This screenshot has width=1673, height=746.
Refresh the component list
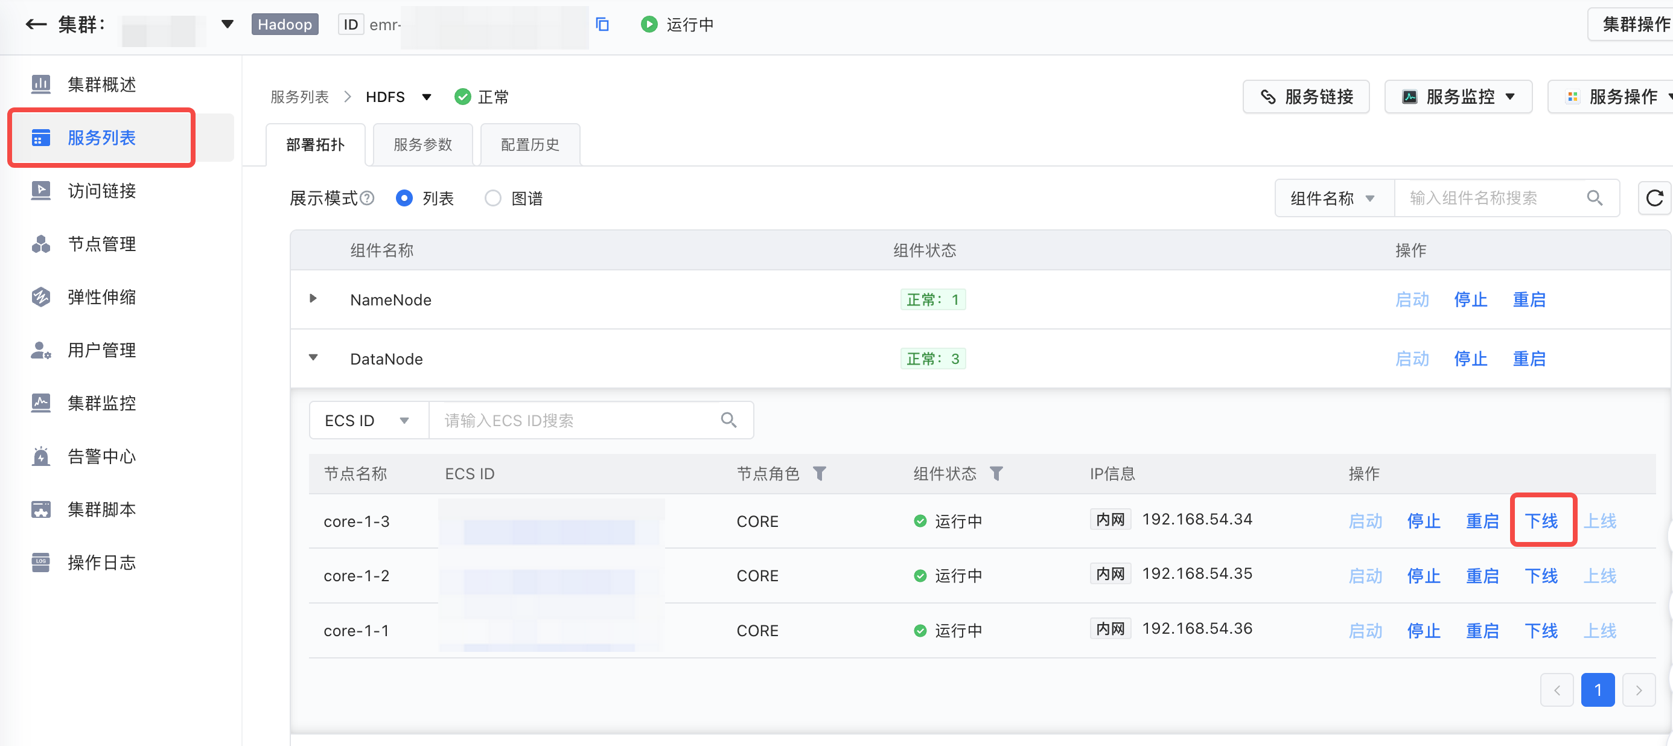coord(1654,198)
